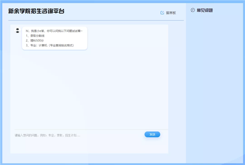Click the right edge of the bot message bubble
The height and width of the screenshot is (165, 245).
86,38
